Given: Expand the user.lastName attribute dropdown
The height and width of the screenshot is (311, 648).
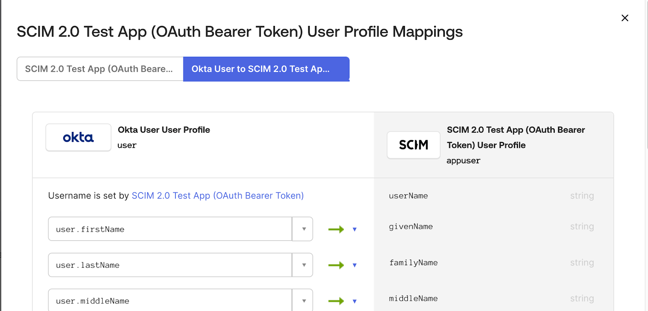Looking at the screenshot, I should tap(303, 265).
